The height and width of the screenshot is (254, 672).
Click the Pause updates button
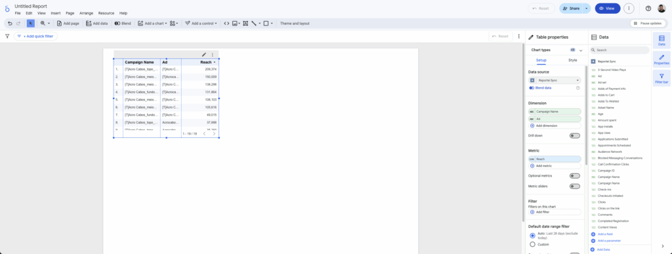click(647, 24)
